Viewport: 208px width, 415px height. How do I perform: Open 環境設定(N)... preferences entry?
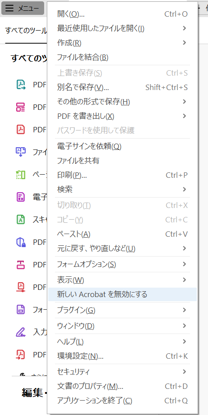coord(122,356)
